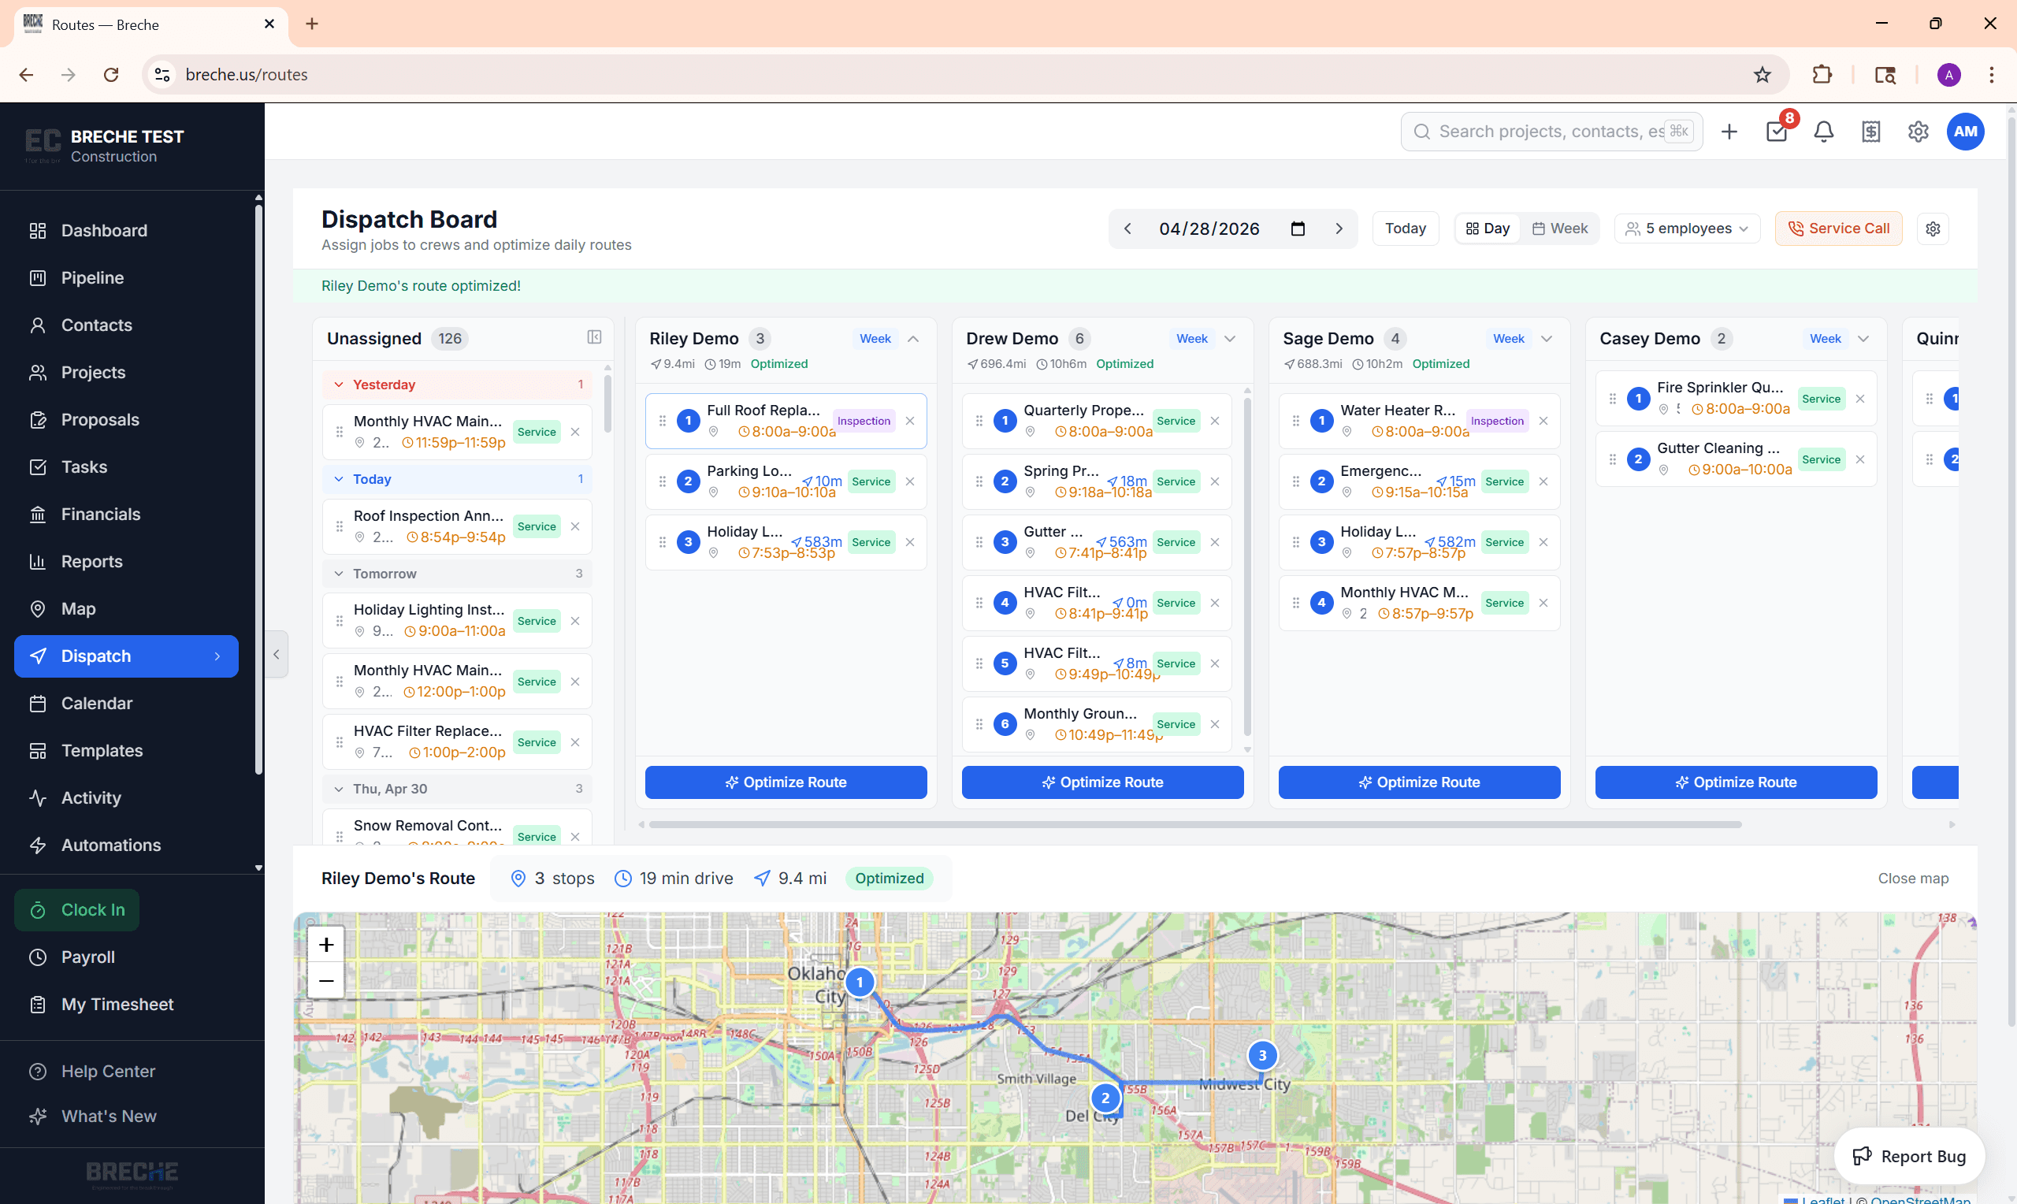Viewport: 2017px width, 1204px height.
Task: Click Close map link
Action: pyautogui.click(x=1913, y=879)
